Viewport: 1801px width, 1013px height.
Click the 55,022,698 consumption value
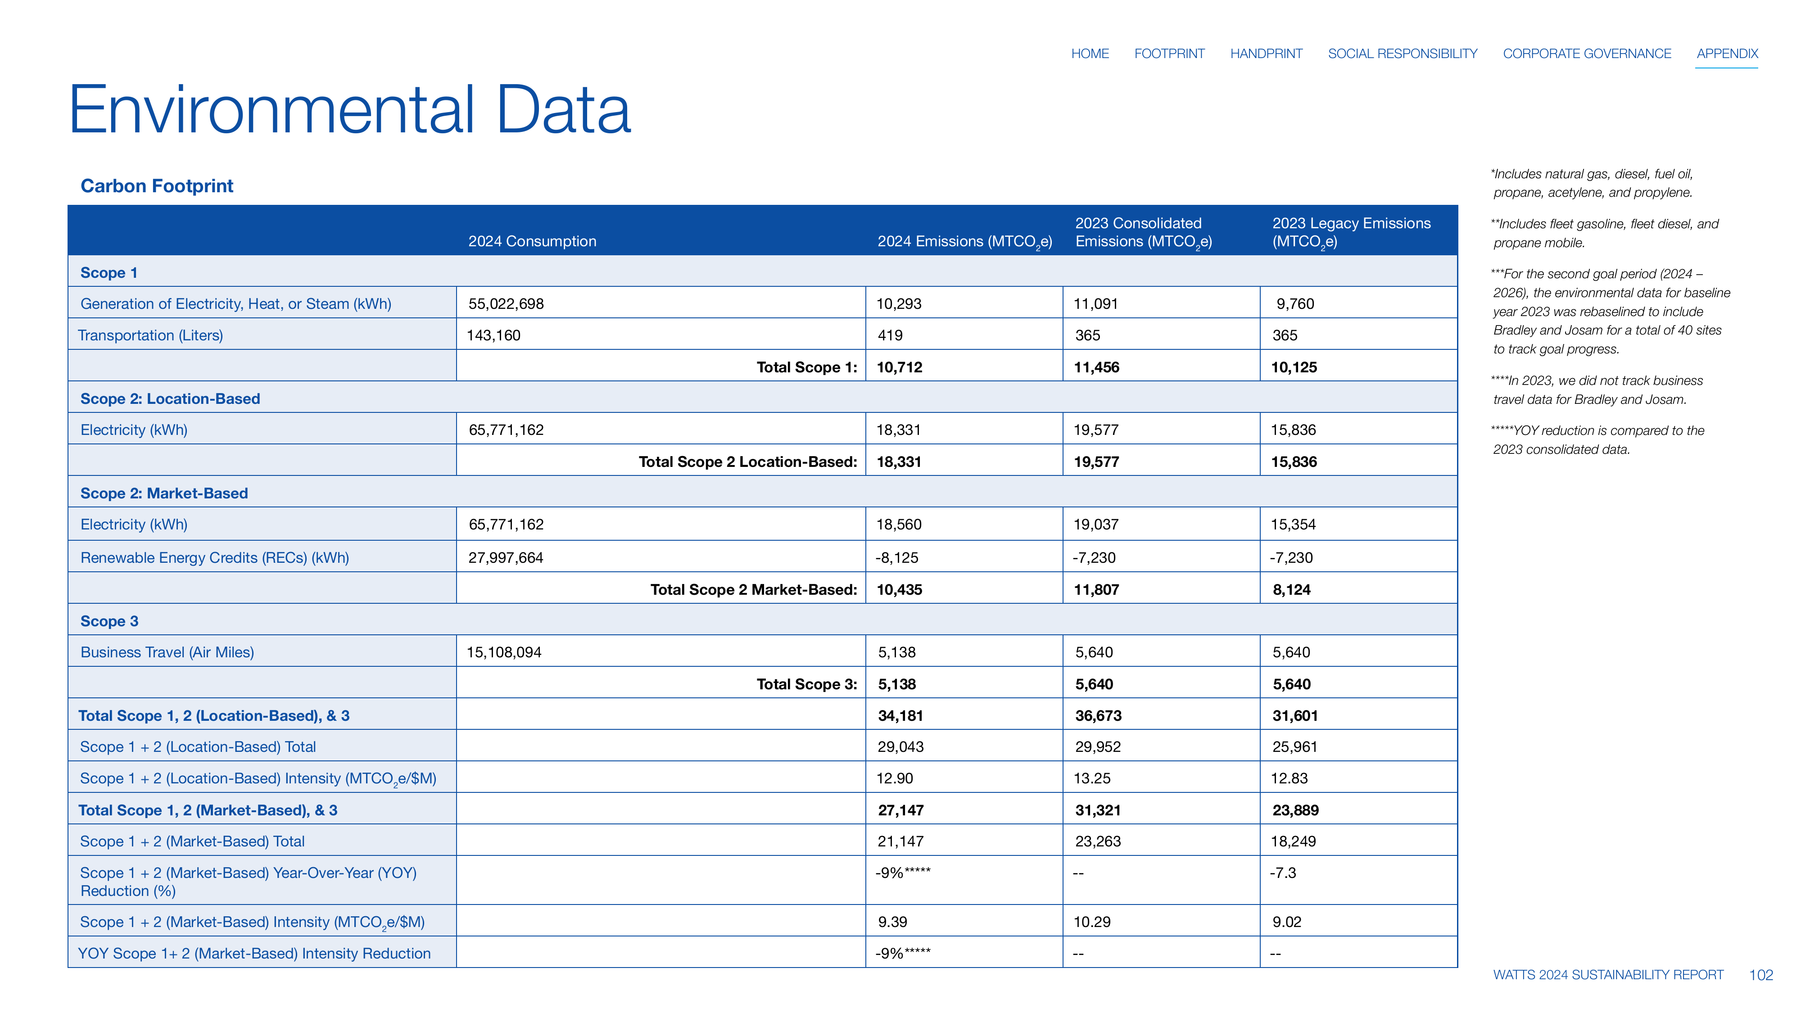506,304
